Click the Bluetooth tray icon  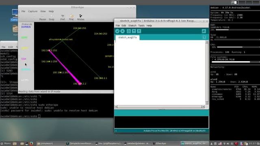click(x=241, y=144)
